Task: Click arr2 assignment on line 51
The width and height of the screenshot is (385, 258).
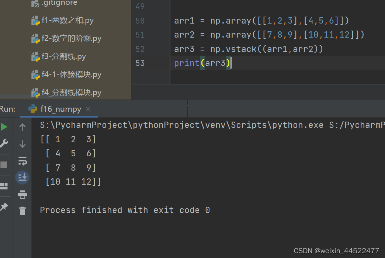Action: (x=269, y=35)
